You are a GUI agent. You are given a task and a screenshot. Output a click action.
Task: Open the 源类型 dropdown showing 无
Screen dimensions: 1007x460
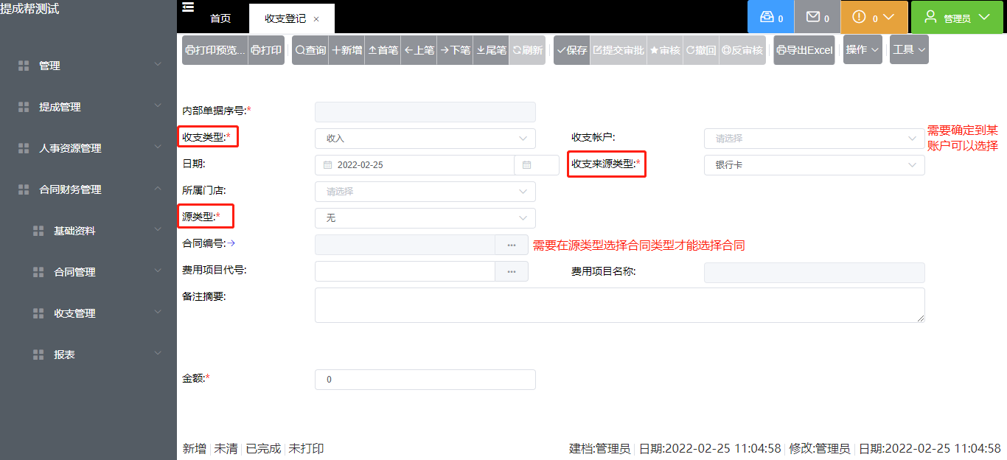pyautogui.click(x=425, y=218)
